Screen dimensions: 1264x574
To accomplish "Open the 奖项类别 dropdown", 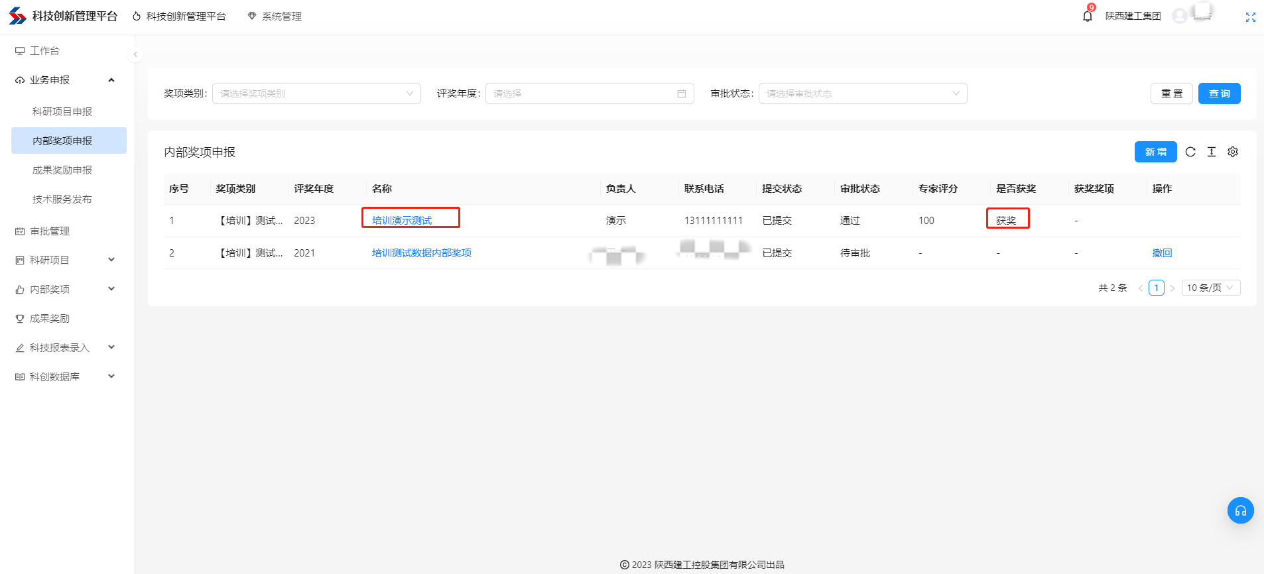I will click(316, 93).
